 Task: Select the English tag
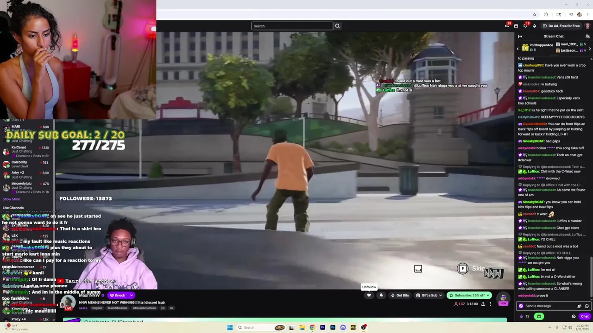[x=97, y=308]
